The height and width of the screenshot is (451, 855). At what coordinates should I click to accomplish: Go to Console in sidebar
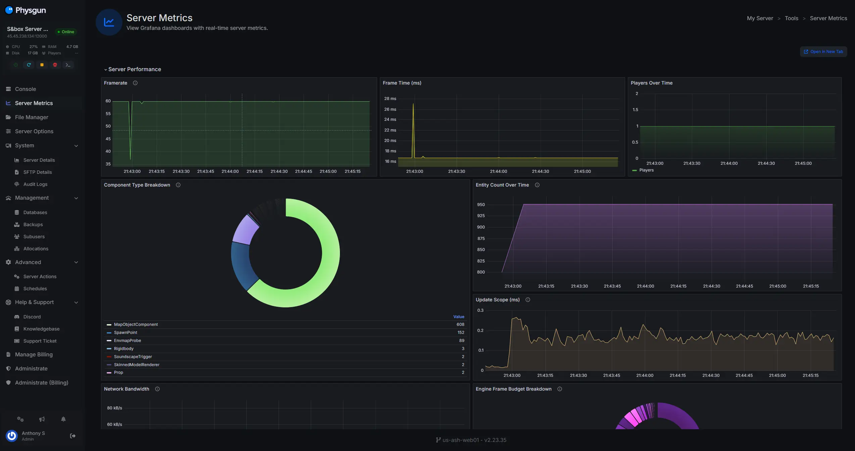click(26, 89)
